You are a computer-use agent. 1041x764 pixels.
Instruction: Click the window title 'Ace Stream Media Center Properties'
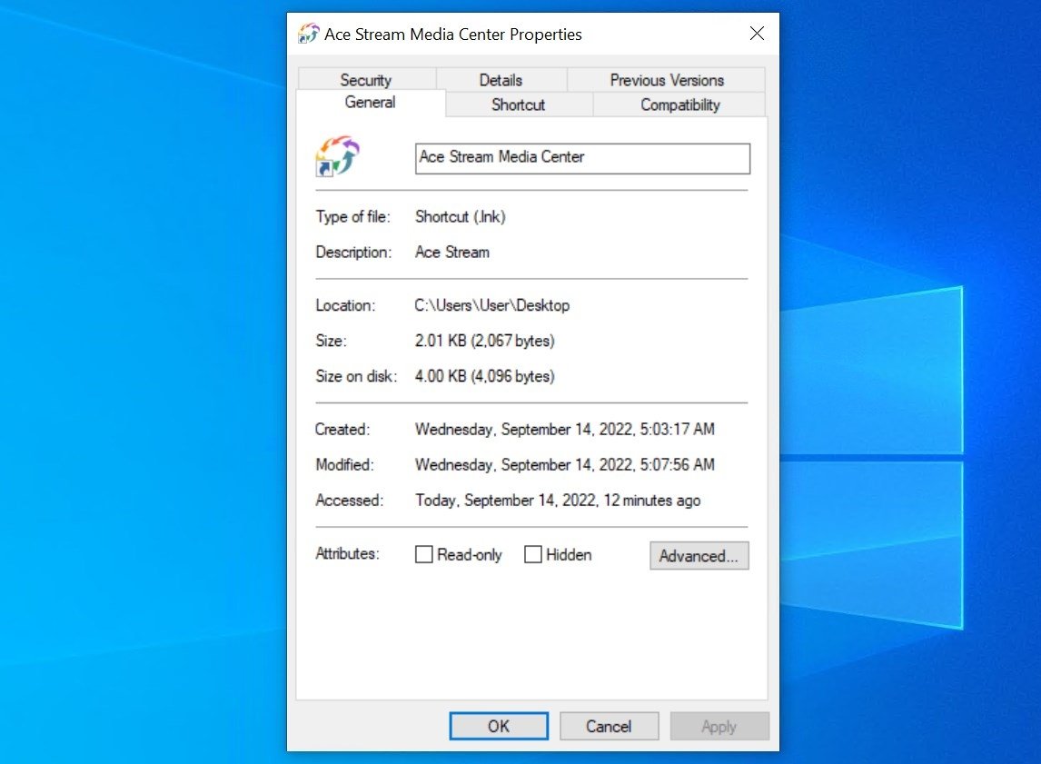(x=452, y=35)
